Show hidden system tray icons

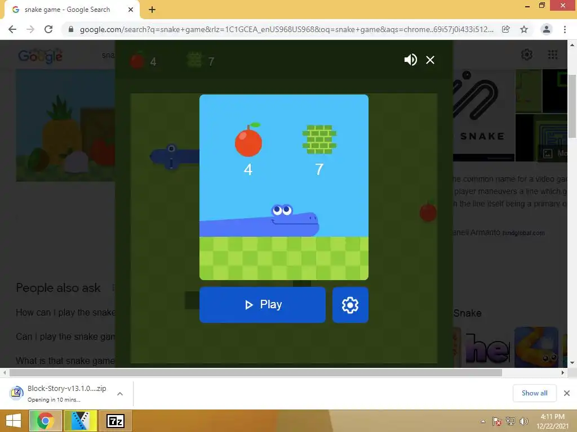(483, 421)
